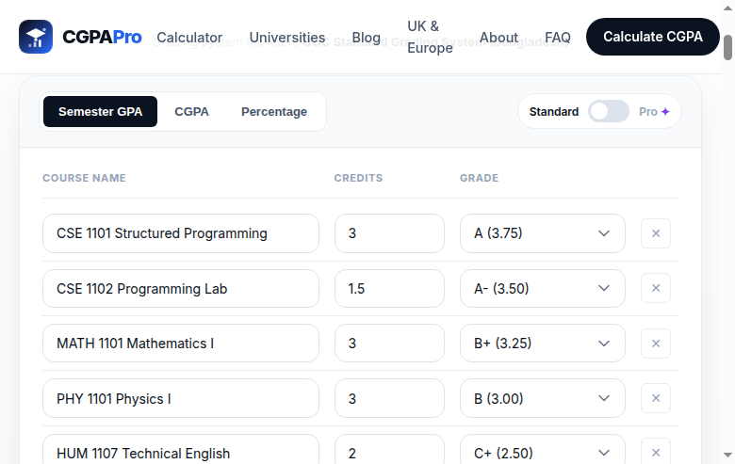This screenshot has width=735, height=464.
Task: Remove the HUM 1107 Technical English row
Action: coord(656,453)
